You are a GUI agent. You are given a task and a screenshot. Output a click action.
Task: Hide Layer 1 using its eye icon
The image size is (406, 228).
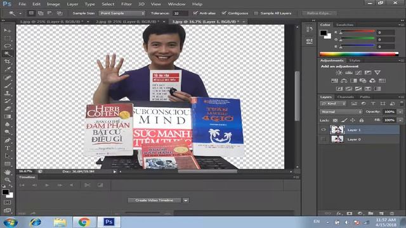(x=324, y=130)
